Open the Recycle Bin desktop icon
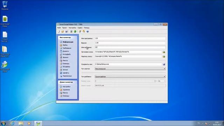The height and width of the screenshot is (126, 224). 5,6
